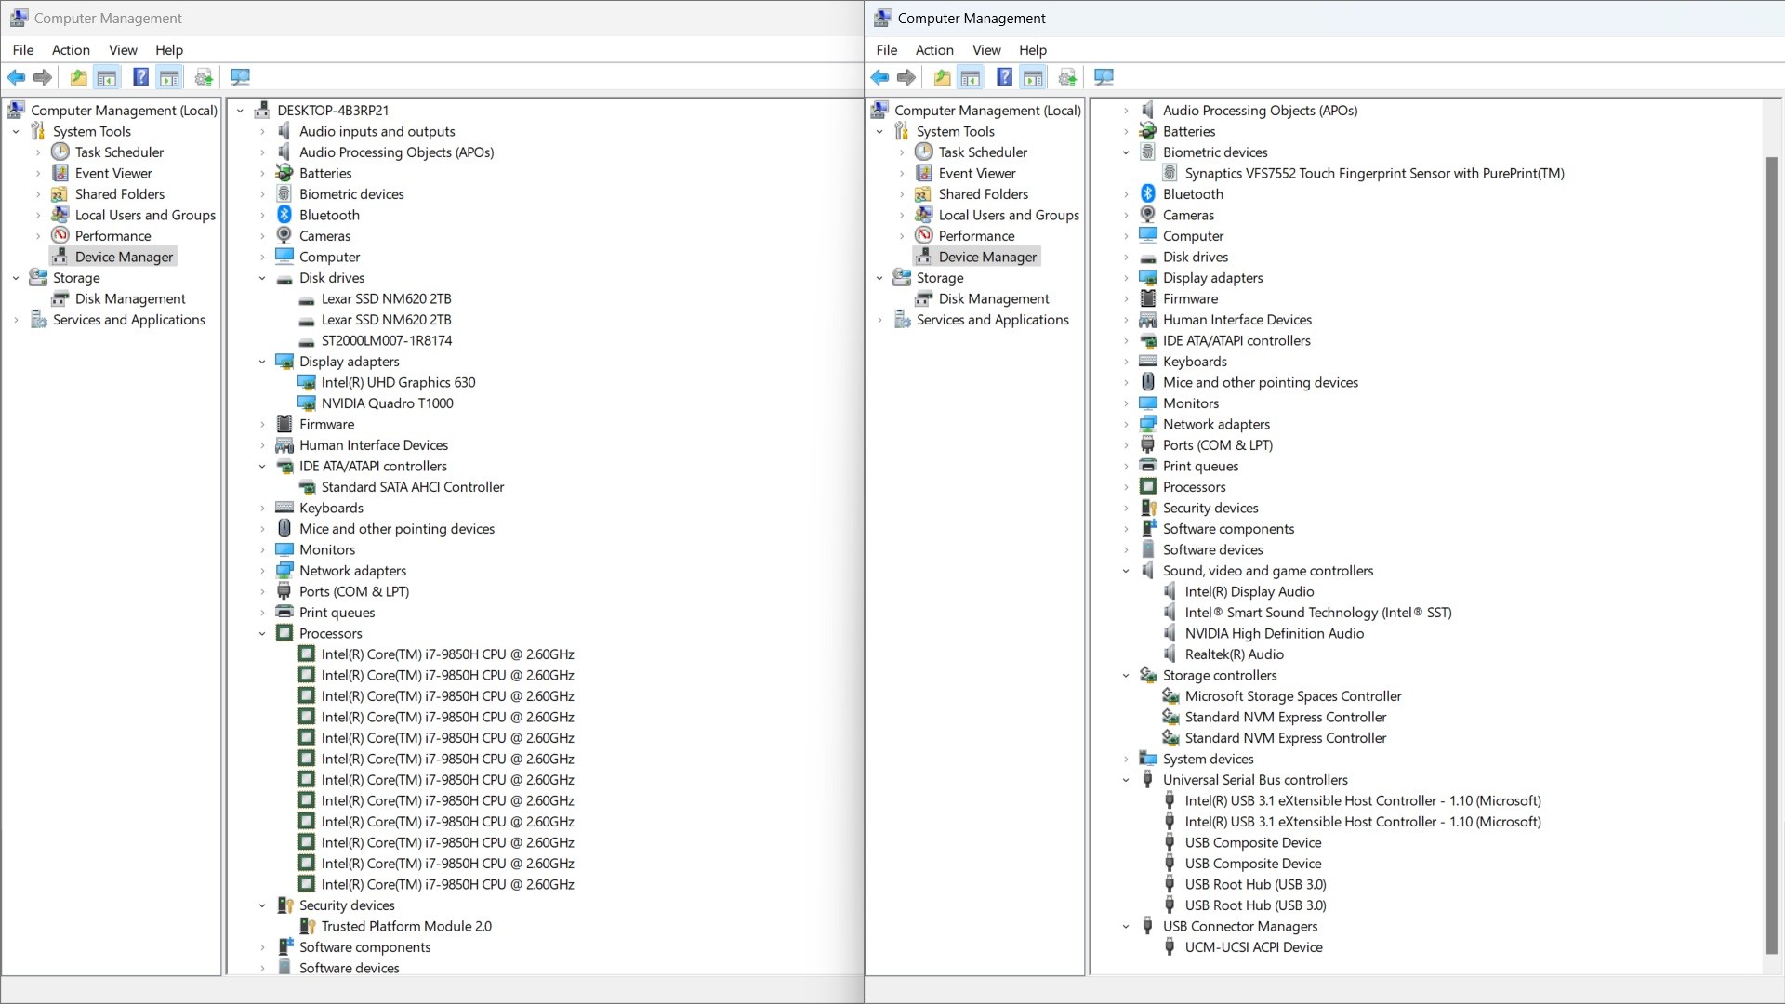Select Performance in right window tree

point(976,236)
